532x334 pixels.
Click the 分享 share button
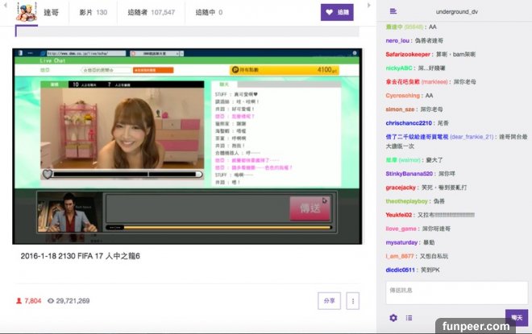click(x=329, y=300)
